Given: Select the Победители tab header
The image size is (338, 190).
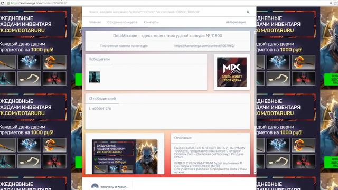Looking at the screenshot, I should [99, 59].
